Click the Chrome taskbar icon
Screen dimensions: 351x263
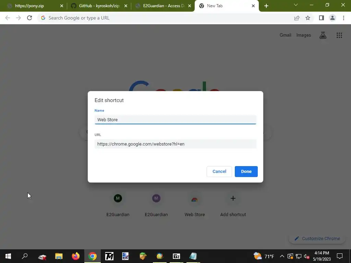[93, 256]
